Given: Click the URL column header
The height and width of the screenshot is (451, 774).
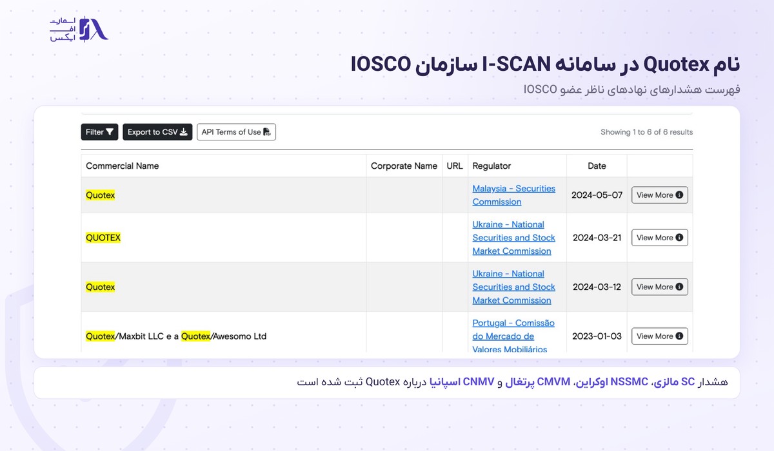Looking at the screenshot, I should (x=455, y=166).
